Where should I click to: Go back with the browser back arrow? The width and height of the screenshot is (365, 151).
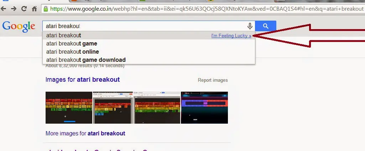click(4, 9)
